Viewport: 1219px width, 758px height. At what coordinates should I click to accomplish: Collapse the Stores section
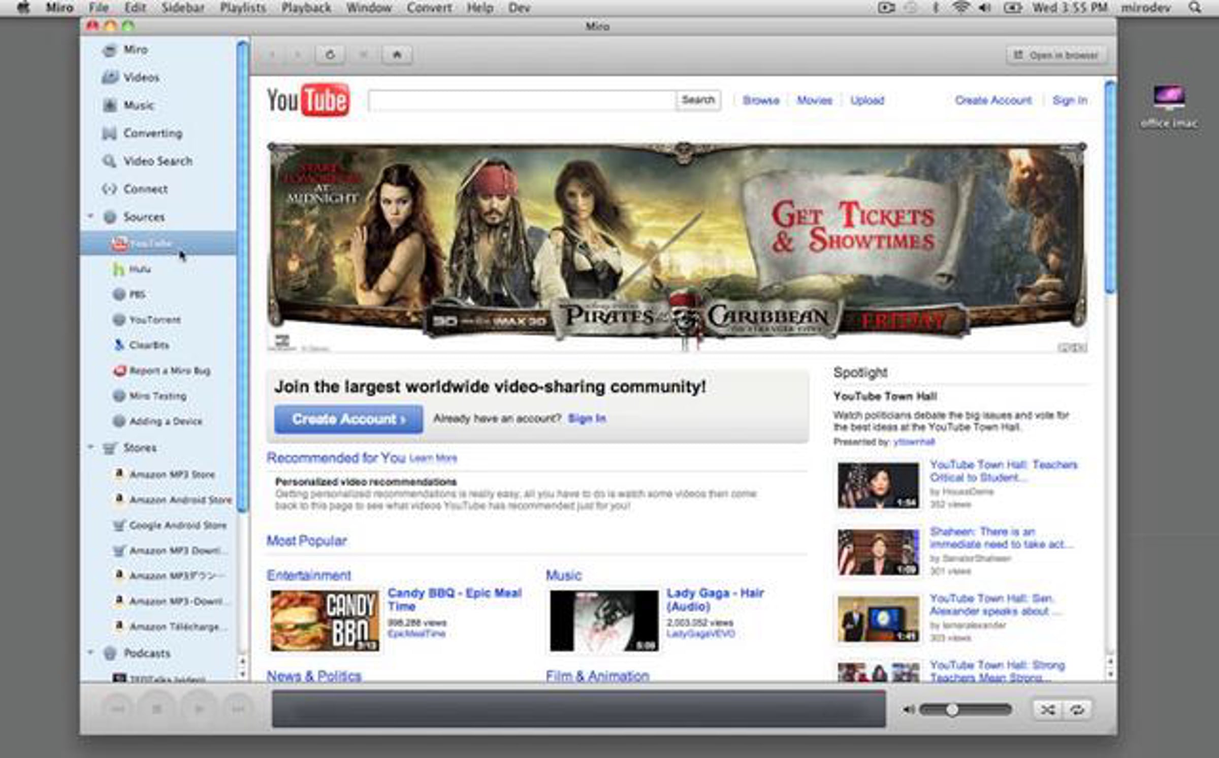91,447
